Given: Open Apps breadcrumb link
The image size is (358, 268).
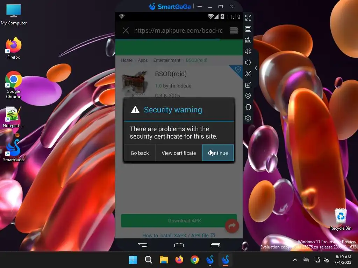Looking at the screenshot, I should [x=143, y=60].
